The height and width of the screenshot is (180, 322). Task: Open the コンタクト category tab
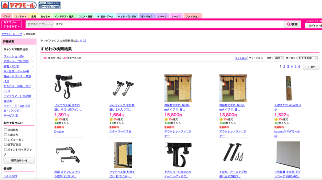[x=21, y=16]
